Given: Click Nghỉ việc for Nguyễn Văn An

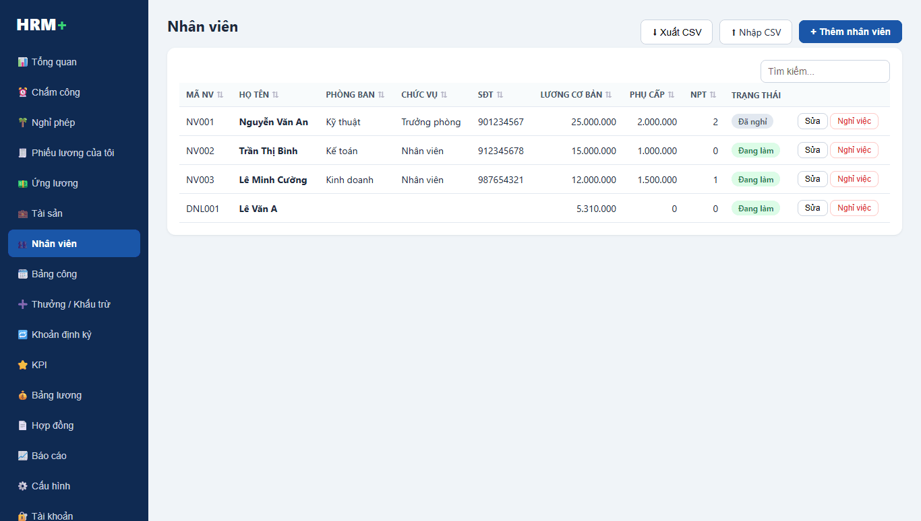Looking at the screenshot, I should [854, 121].
